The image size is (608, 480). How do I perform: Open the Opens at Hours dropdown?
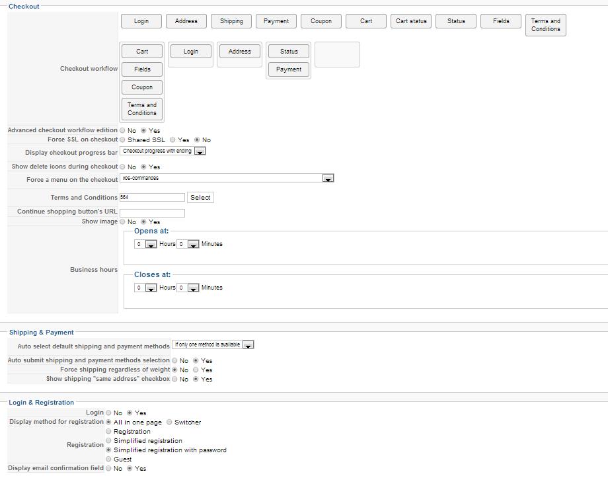pos(145,244)
